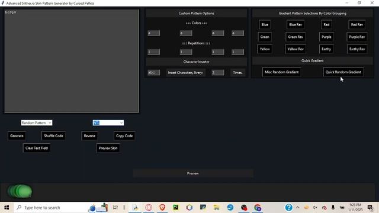The image size is (379, 213).
Task: Select the Purple gradient pattern
Action: pos(326,37)
